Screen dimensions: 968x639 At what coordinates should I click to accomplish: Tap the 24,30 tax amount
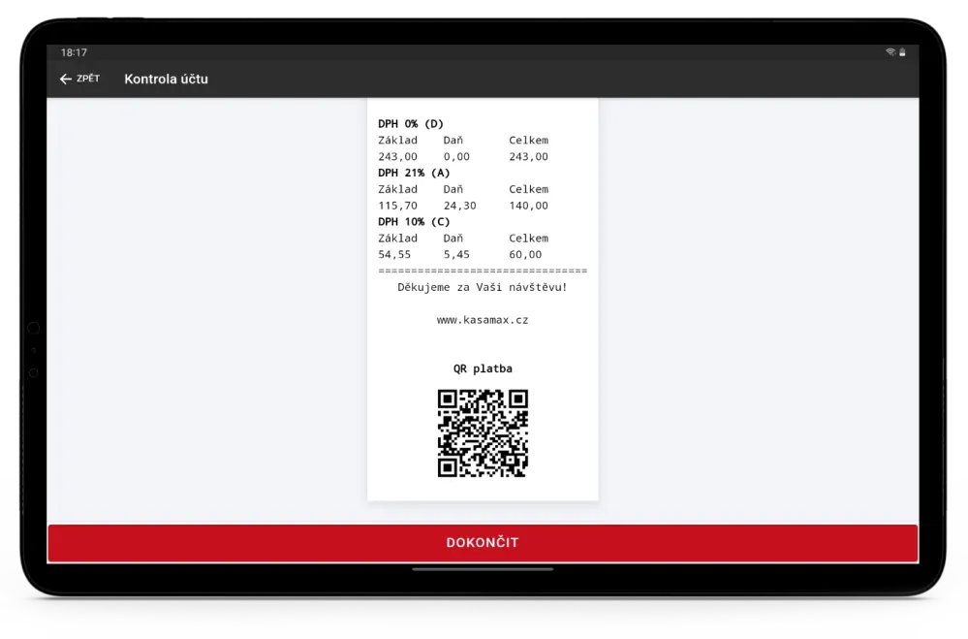tap(459, 206)
